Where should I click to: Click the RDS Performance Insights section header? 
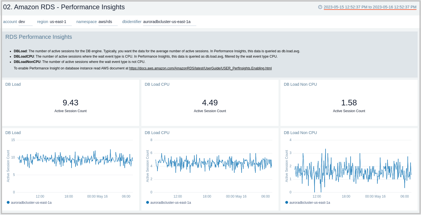click(39, 37)
